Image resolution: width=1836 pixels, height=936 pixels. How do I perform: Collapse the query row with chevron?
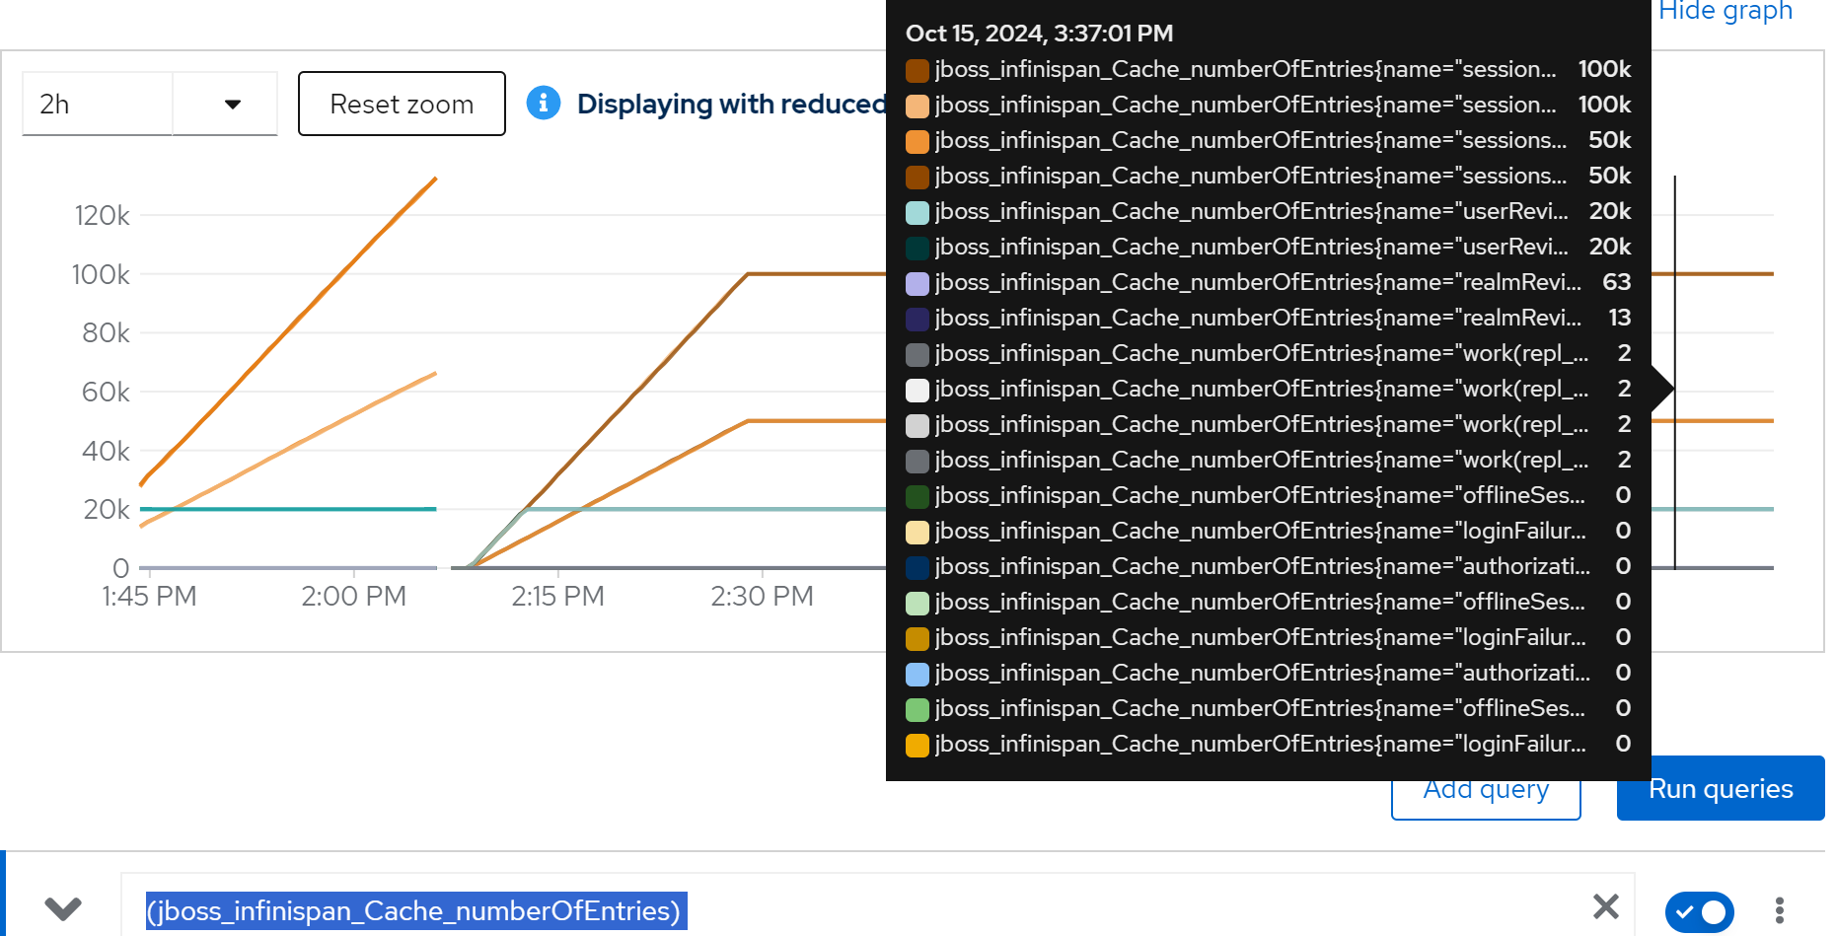click(63, 908)
